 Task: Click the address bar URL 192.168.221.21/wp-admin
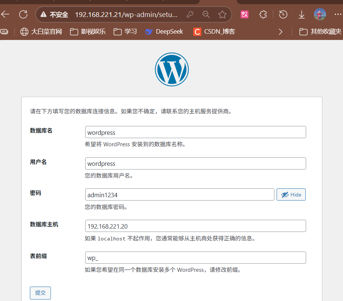click(126, 15)
